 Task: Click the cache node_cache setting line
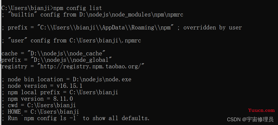[53, 53]
